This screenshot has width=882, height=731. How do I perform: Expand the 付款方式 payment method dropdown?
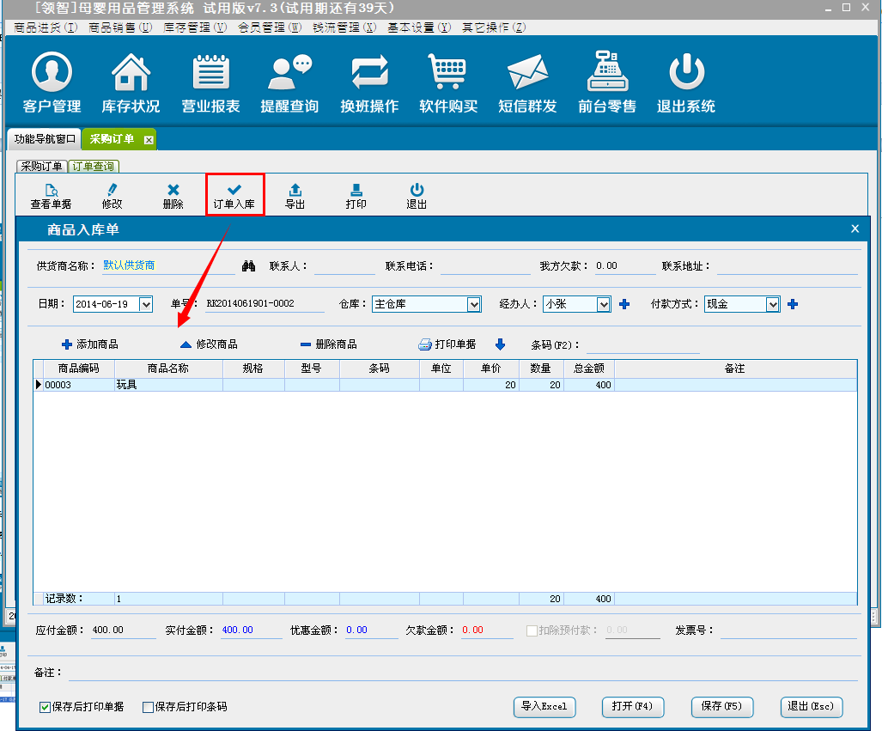773,304
